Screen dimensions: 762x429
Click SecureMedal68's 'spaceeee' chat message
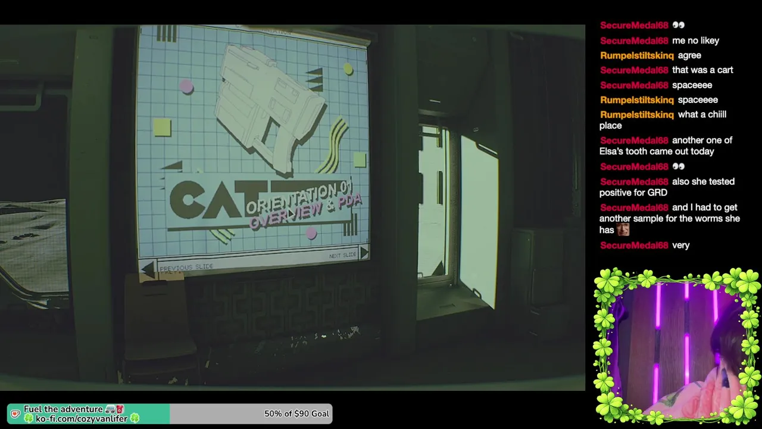click(656, 85)
